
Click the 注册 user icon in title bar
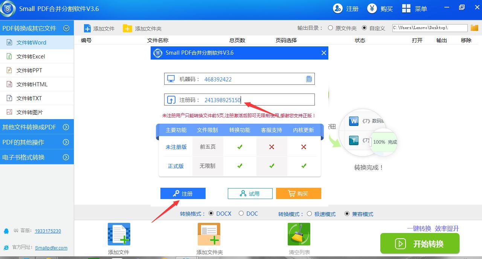[x=338, y=8]
